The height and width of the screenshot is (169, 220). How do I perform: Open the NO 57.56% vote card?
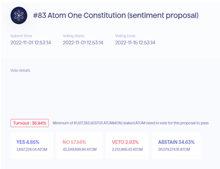click(79, 145)
